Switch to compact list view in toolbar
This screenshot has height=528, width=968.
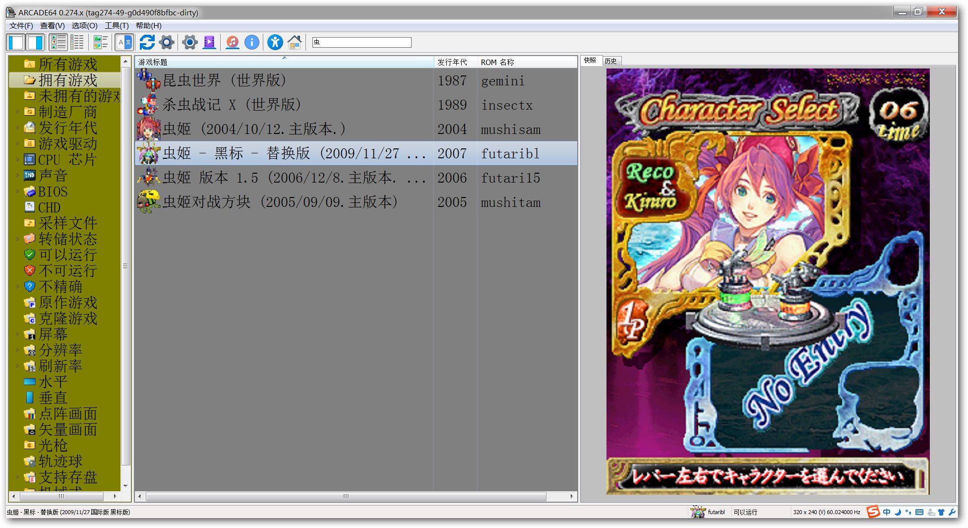click(77, 43)
